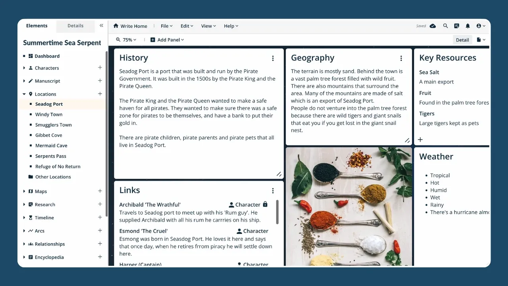508x286 pixels.
Task: Expand the Characters tree section
Action: (24, 68)
